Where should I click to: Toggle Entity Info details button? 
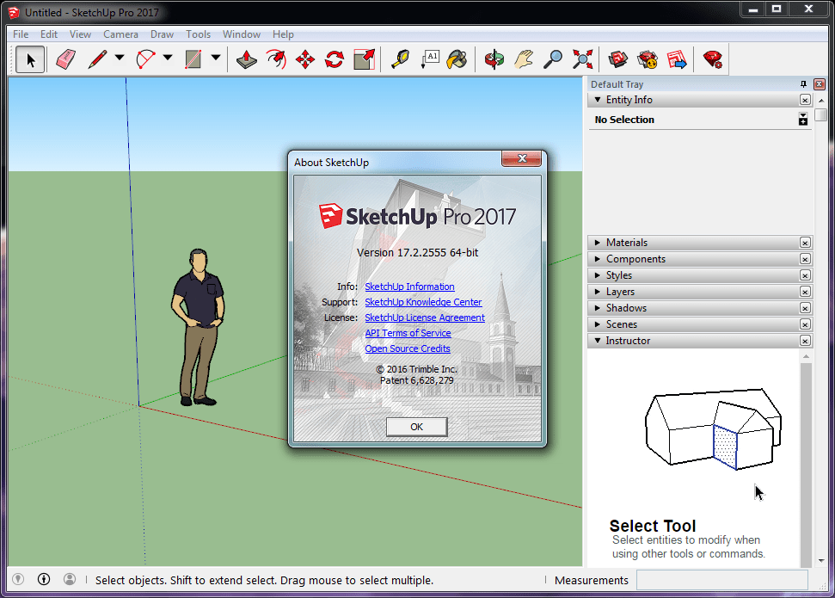(x=803, y=120)
